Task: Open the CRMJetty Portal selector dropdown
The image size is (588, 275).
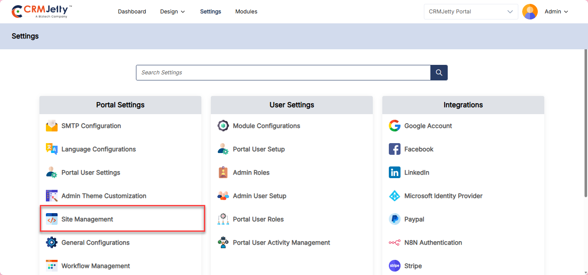Action: pyautogui.click(x=471, y=12)
